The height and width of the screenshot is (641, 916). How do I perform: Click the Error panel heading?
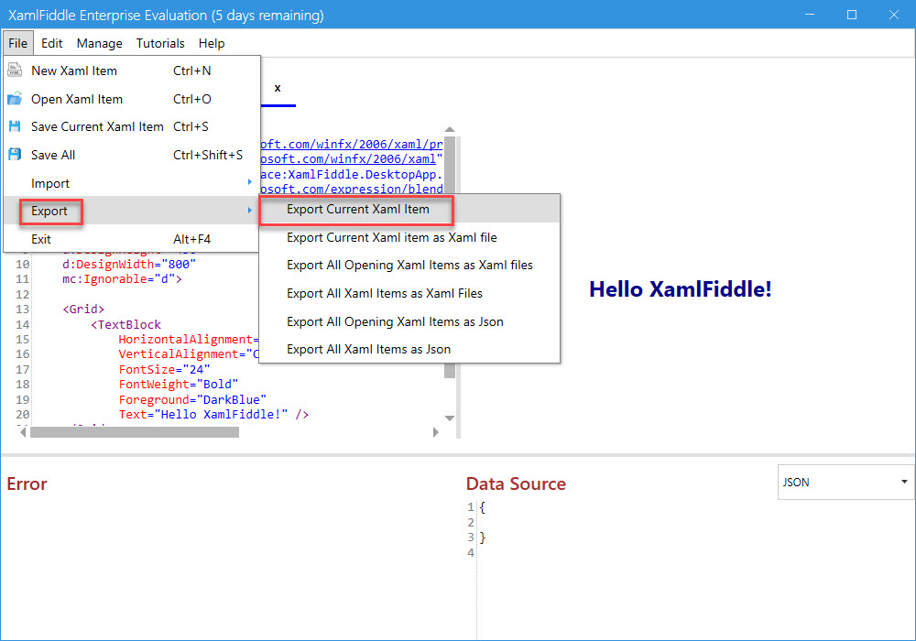[x=27, y=483]
